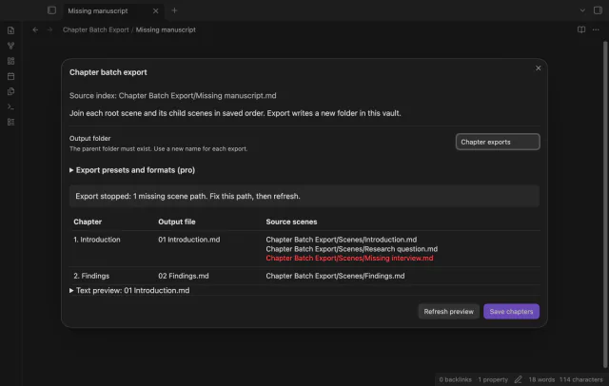Click the vertical scrollbar at right edge
Screen dimensions: 609x386
(605, 203)
